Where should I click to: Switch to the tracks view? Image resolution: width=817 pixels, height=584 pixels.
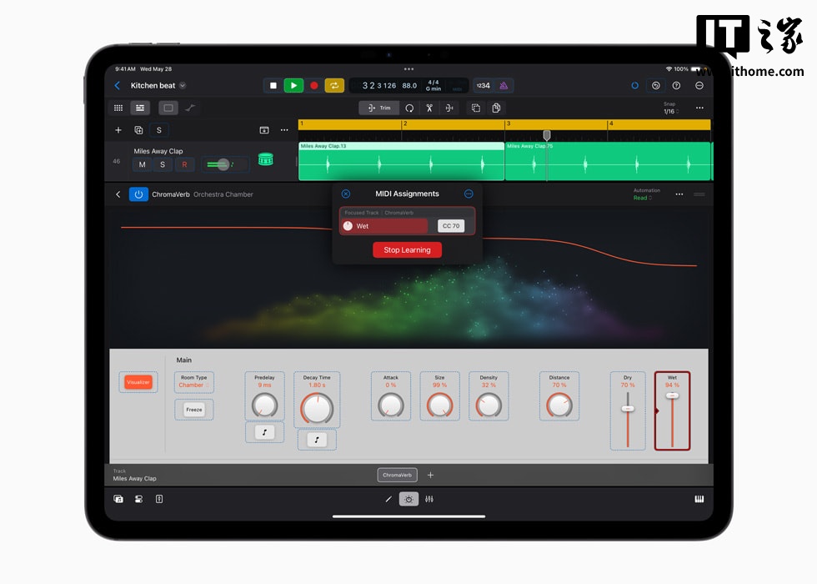(140, 108)
